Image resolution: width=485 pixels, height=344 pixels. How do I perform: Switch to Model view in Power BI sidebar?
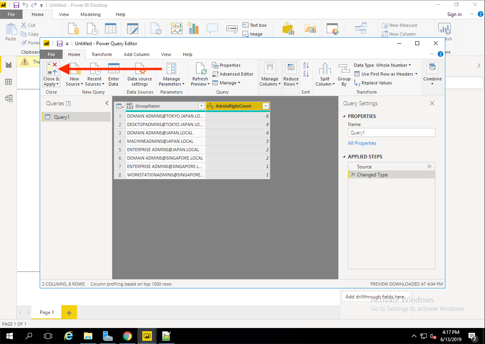(x=8, y=98)
